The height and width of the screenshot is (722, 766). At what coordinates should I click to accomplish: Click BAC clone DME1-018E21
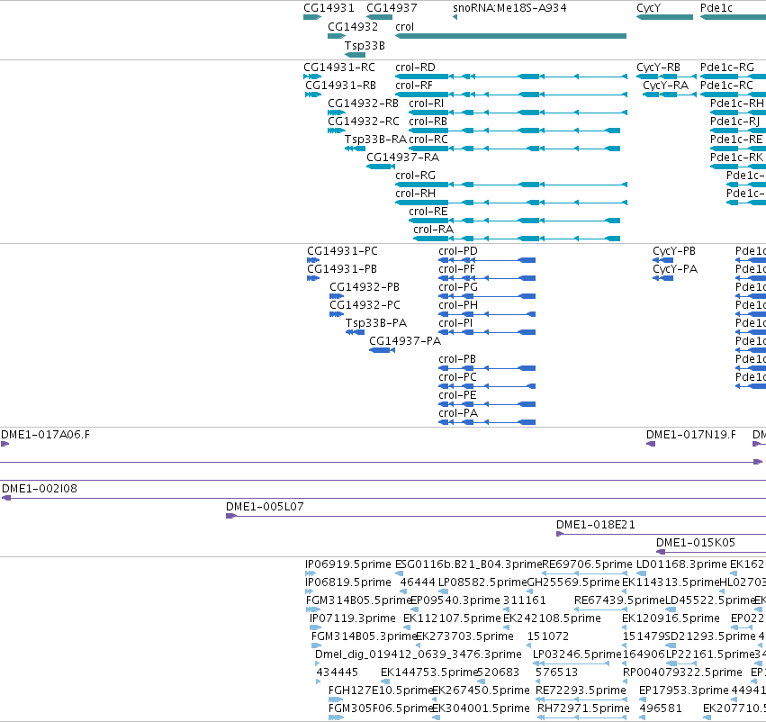(x=661, y=534)
